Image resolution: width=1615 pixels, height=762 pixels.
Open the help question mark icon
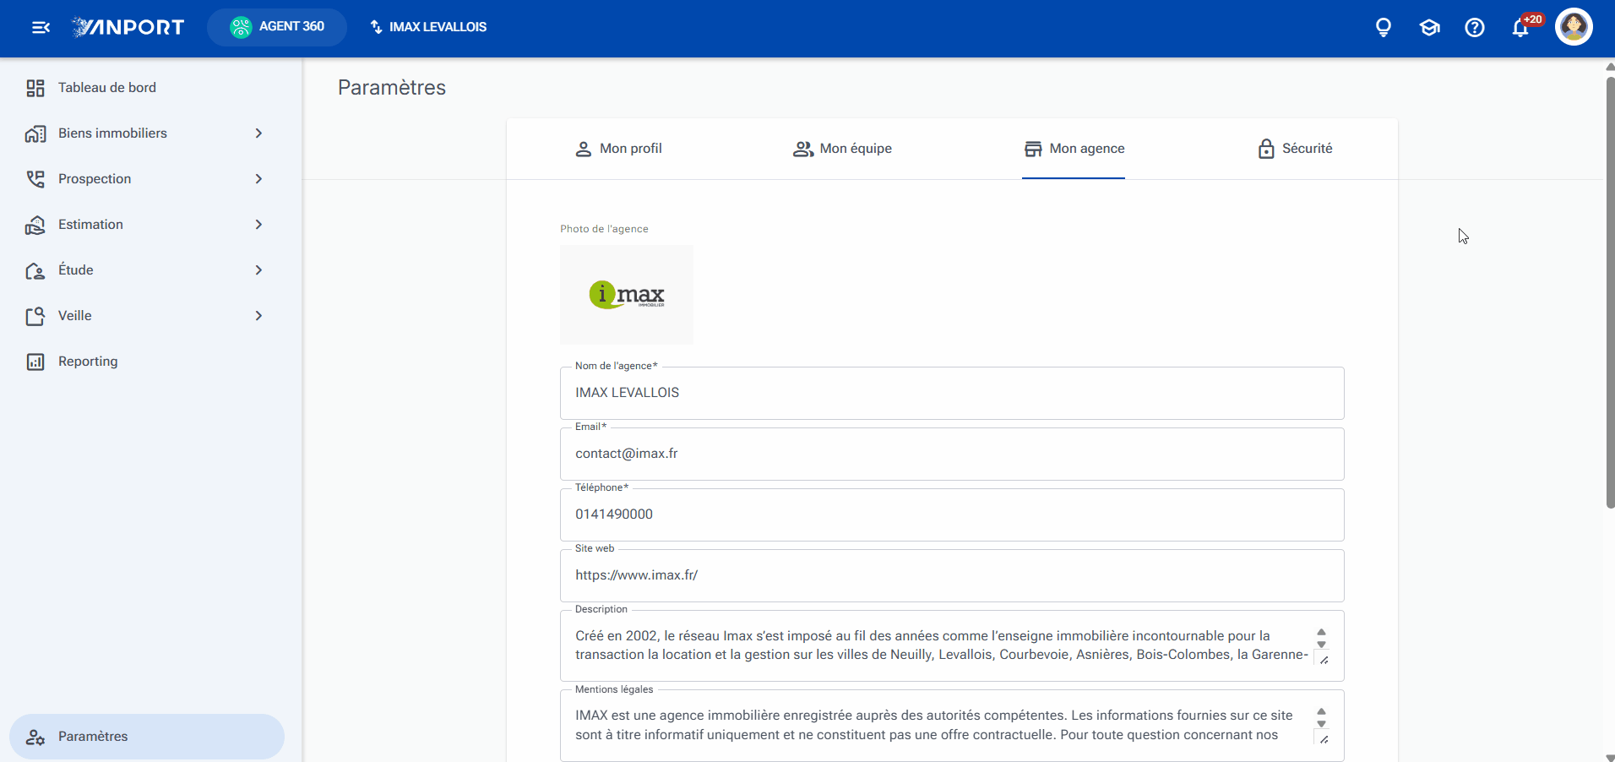pyautogui.click(x=1475, y=28)
